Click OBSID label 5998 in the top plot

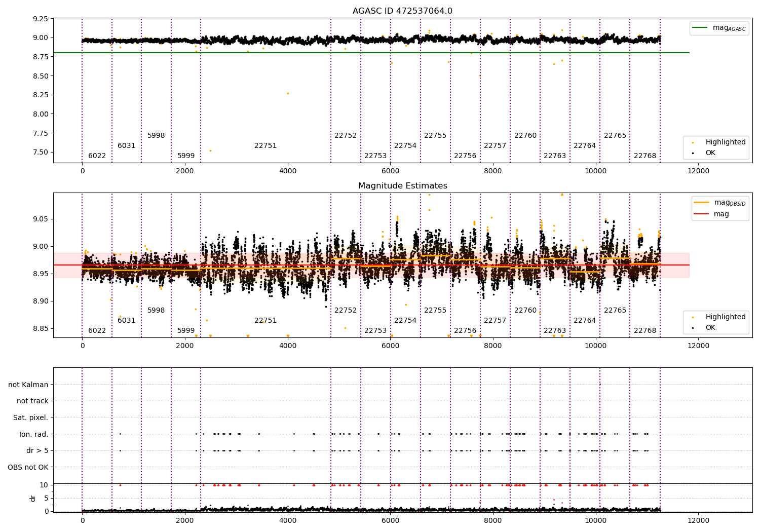[x=156, y=136]
